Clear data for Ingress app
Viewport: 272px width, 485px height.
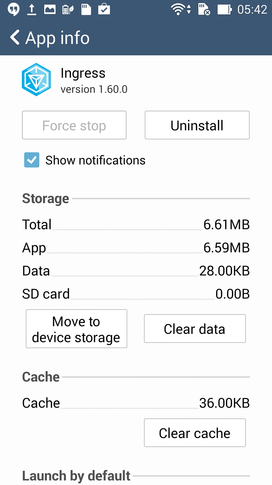(195, 329)
